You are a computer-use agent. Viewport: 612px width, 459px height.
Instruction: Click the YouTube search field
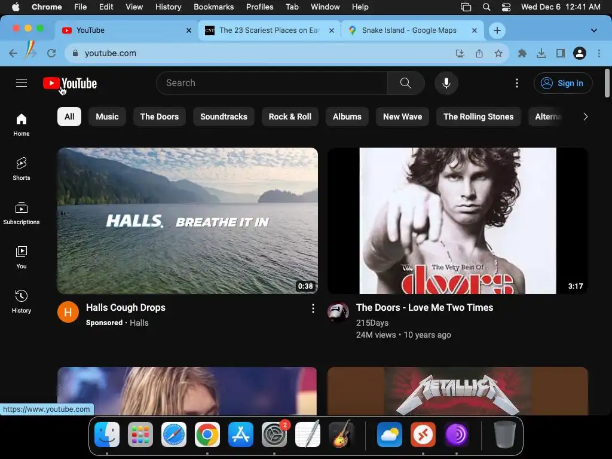coord(271,83)
